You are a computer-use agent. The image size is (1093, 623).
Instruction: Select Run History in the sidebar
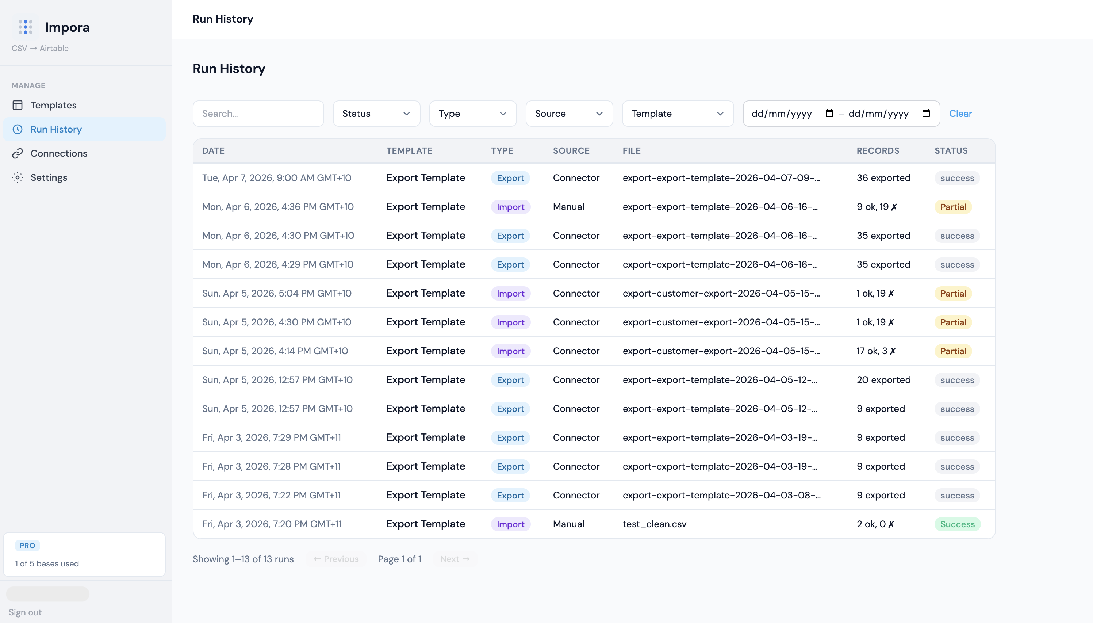tap(84, 129)
